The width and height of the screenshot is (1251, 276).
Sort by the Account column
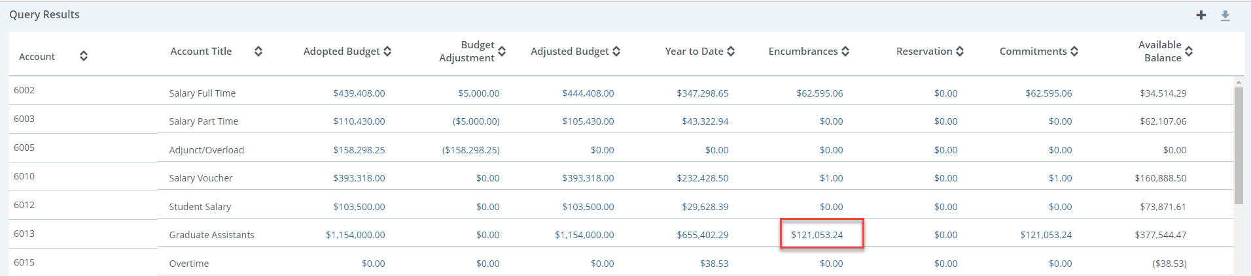click(x=84, y=56)
